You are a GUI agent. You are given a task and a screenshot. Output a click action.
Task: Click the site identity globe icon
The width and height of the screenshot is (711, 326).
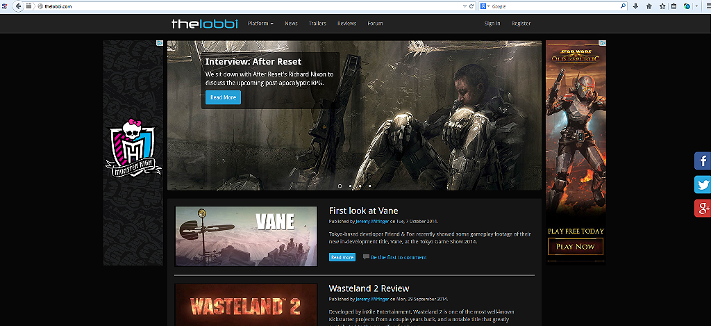pyautogui.click(x=40, y=6)
